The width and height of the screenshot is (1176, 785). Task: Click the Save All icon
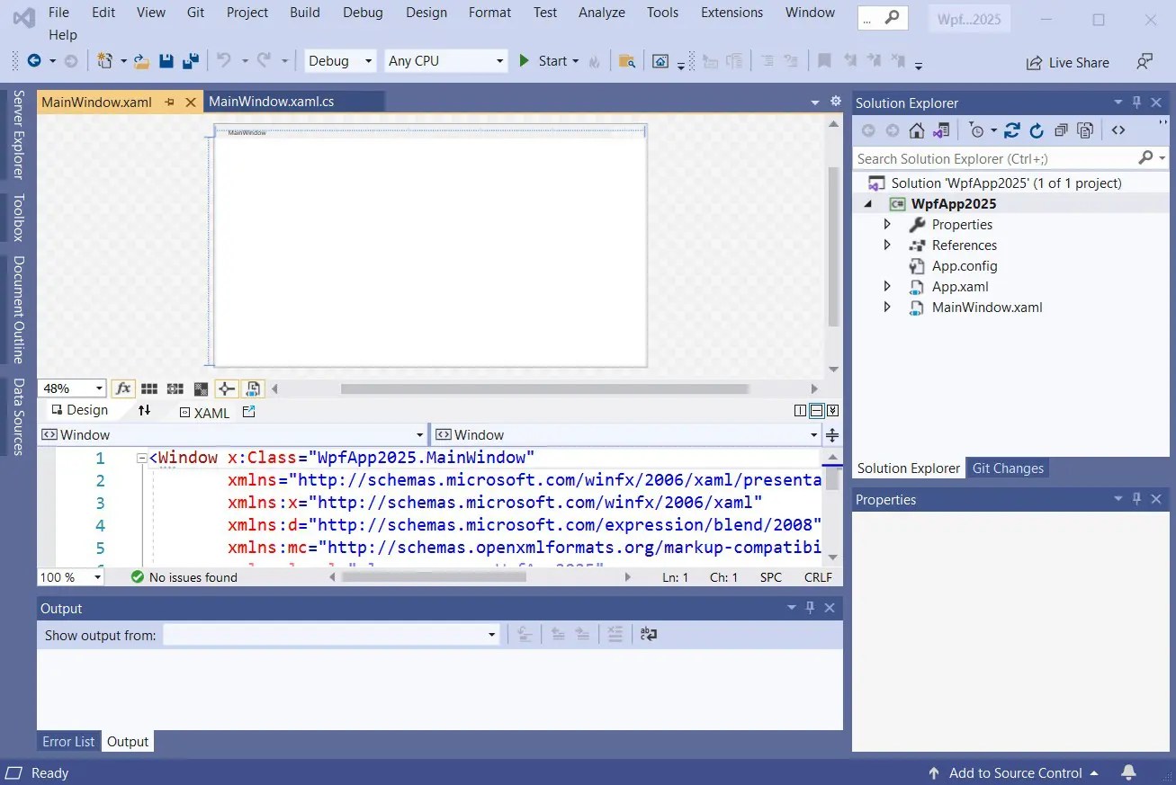190,61
